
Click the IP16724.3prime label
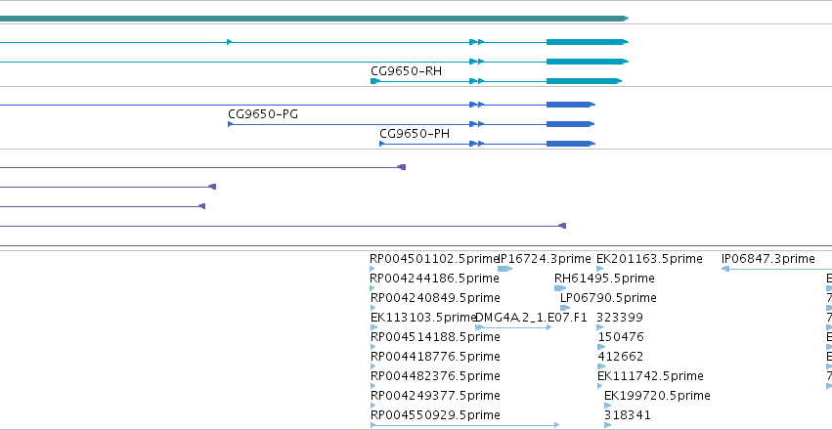pos(545,259)
